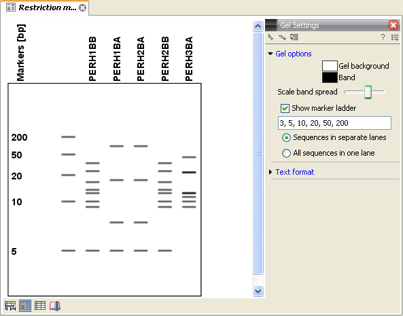Click the Gel Settings title bar
The width and height of the screenshot is (403, 316).
click(332, 25)
